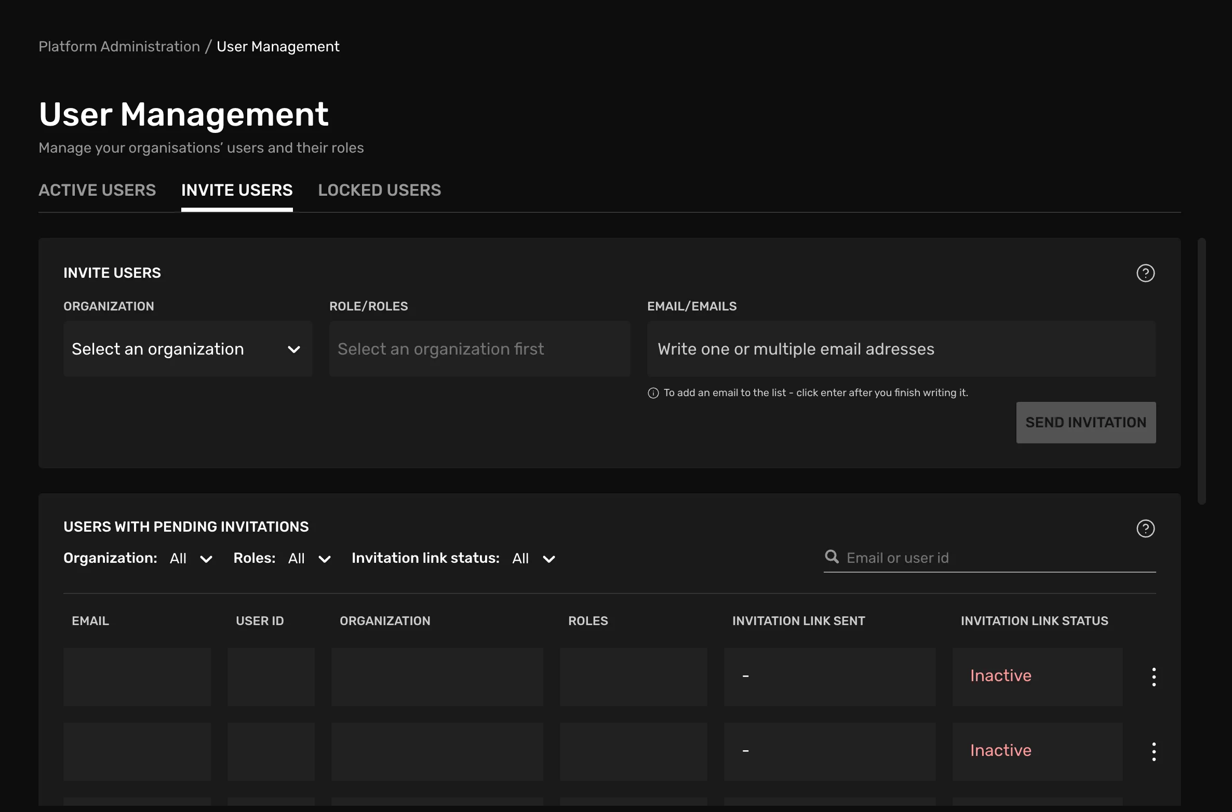The height and width of the screenshot is (812, 1232).
Task: Expand the Roles filter All dropdown
Action: pyautogui.click(x=310, y=559)
